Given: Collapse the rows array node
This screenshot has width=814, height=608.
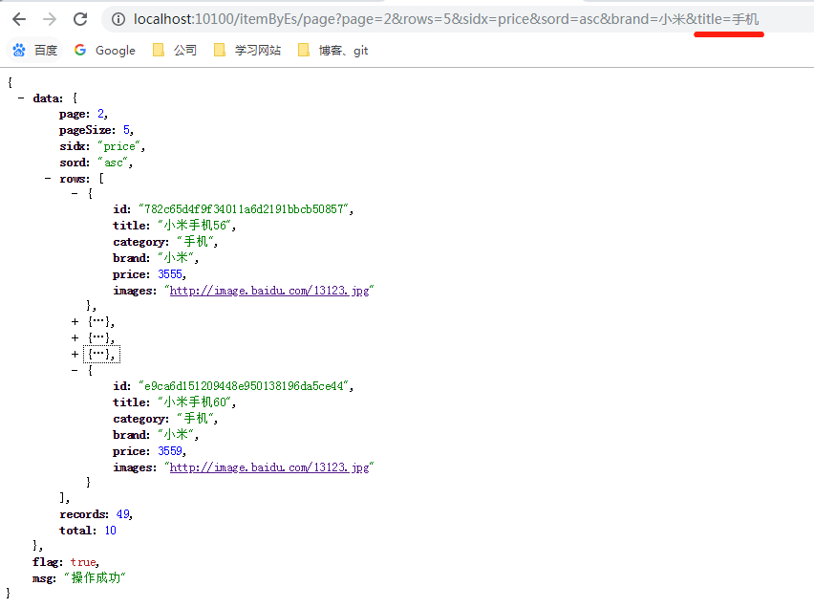Looking at the screenshot, I should [x=48, y=178].
